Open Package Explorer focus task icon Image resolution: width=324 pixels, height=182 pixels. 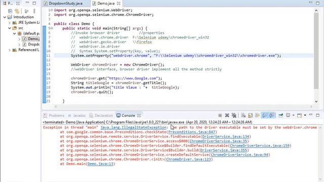pyautogui.click(x=26, y=11)
